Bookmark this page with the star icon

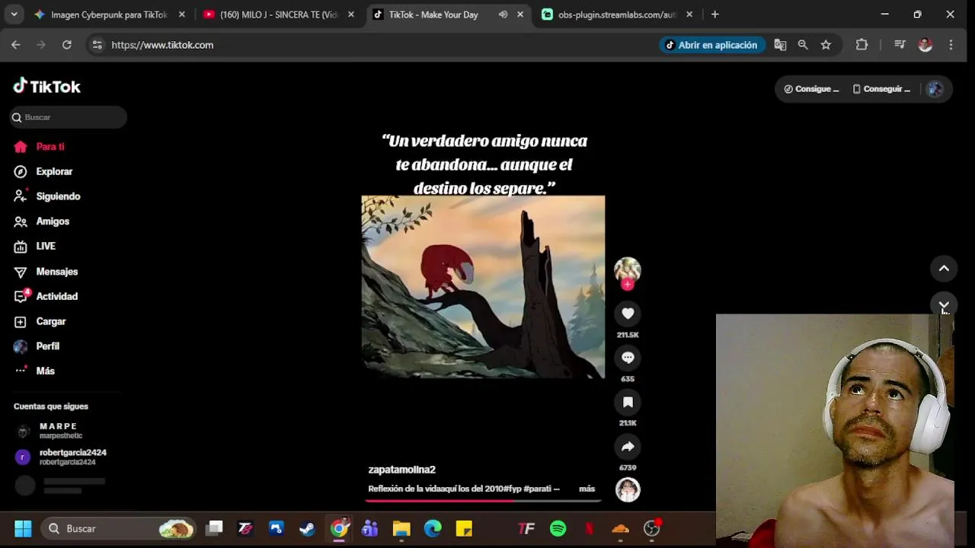826,45
